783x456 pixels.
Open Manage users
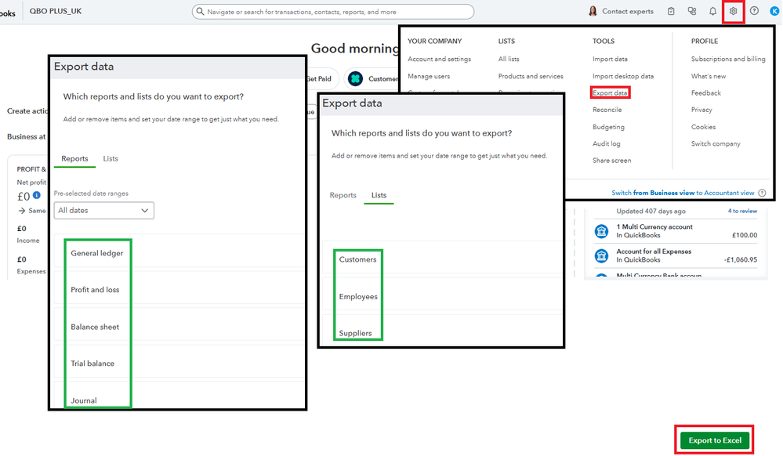point(429,77)
